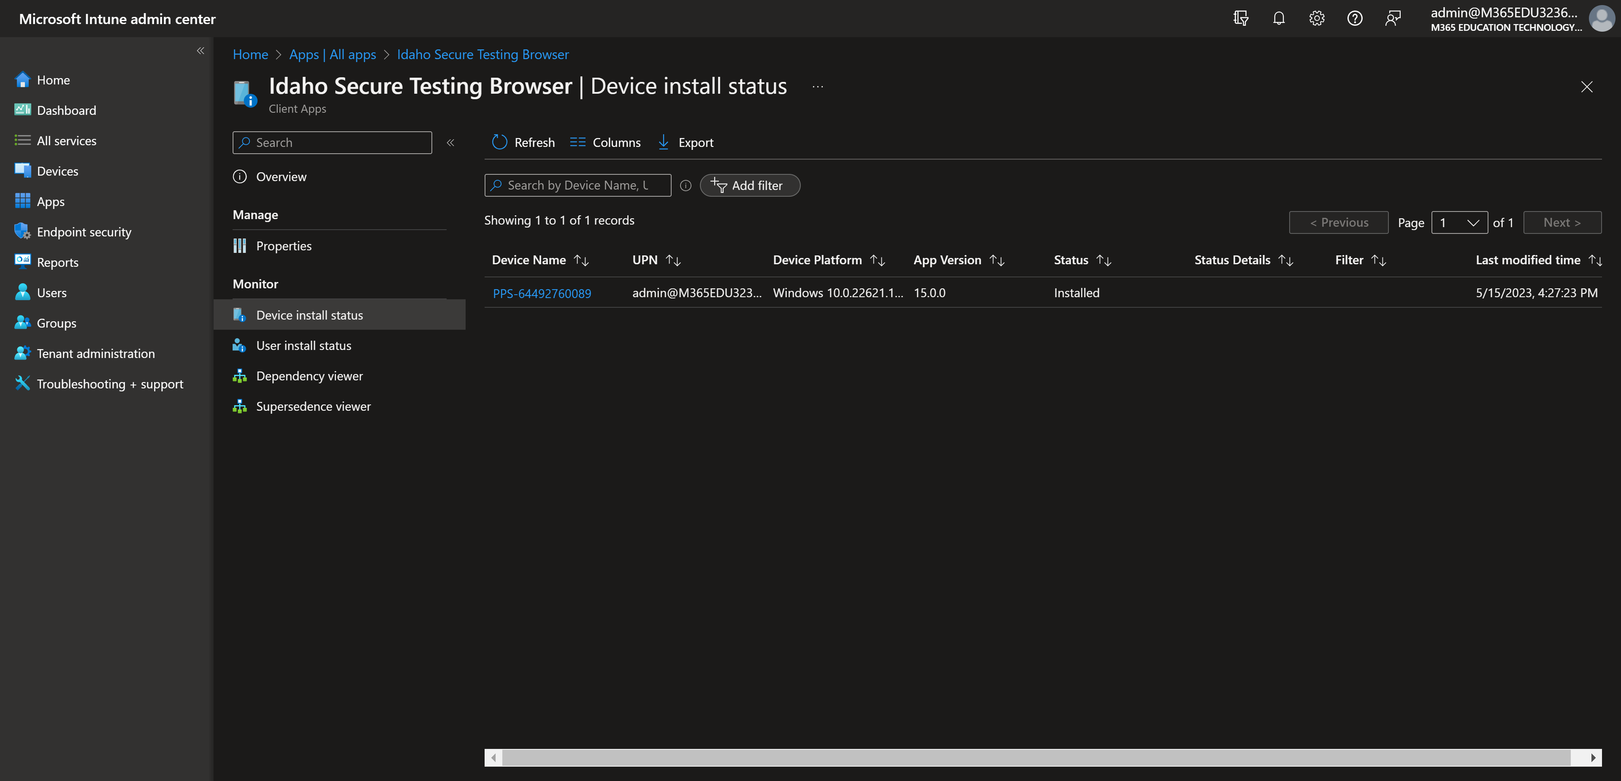Image resolution: width=1621 pixels, height=781 pixels.
Task: Click the info icon beside the search field
Action: pyautogui.click(x=686, y=186)
